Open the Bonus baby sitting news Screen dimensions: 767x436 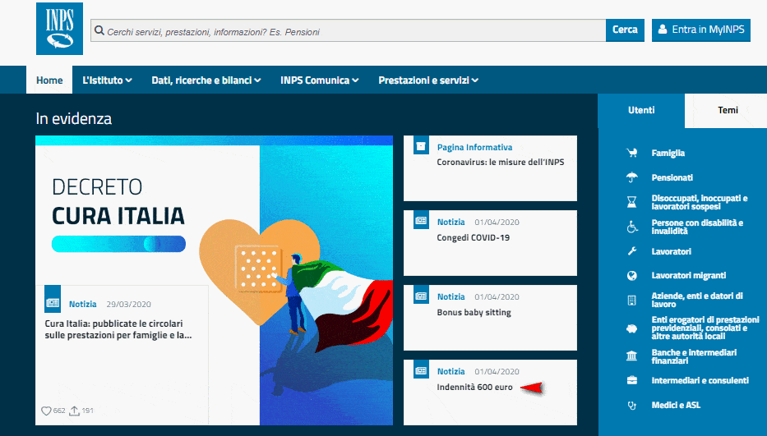tap(474, 312)
